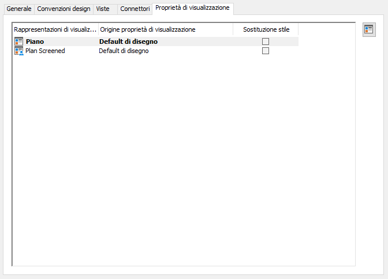Select the Piano row label

(35, 42)
